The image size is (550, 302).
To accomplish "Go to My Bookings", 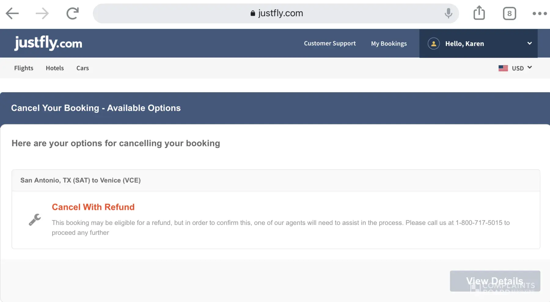I will tap(389, 43).
